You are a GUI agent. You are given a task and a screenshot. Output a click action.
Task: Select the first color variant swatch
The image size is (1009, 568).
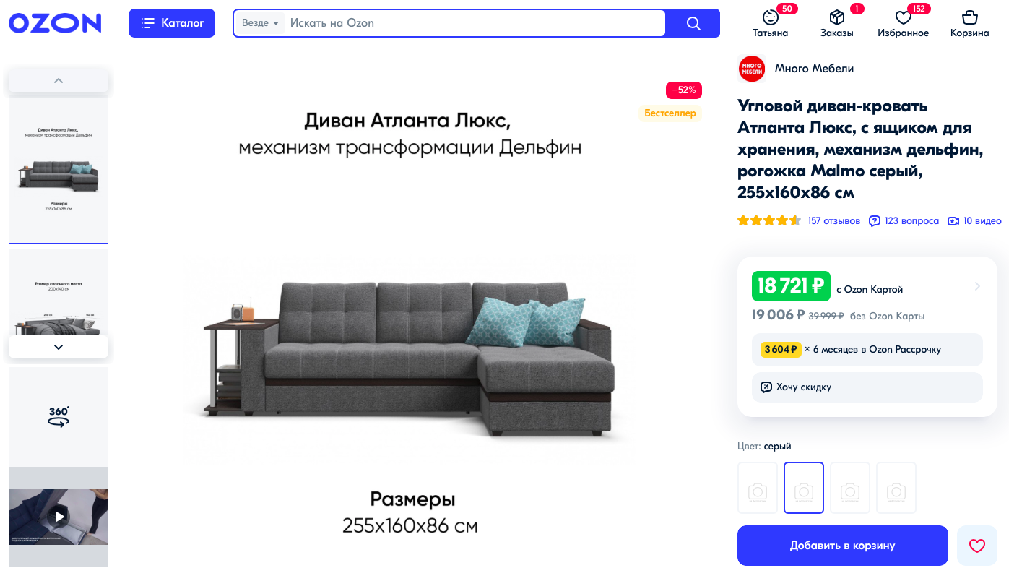(x=758, y=488)
